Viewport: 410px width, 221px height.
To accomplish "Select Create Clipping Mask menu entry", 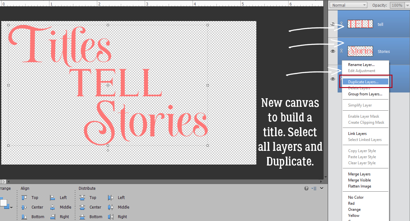I will tap(366, 122).
